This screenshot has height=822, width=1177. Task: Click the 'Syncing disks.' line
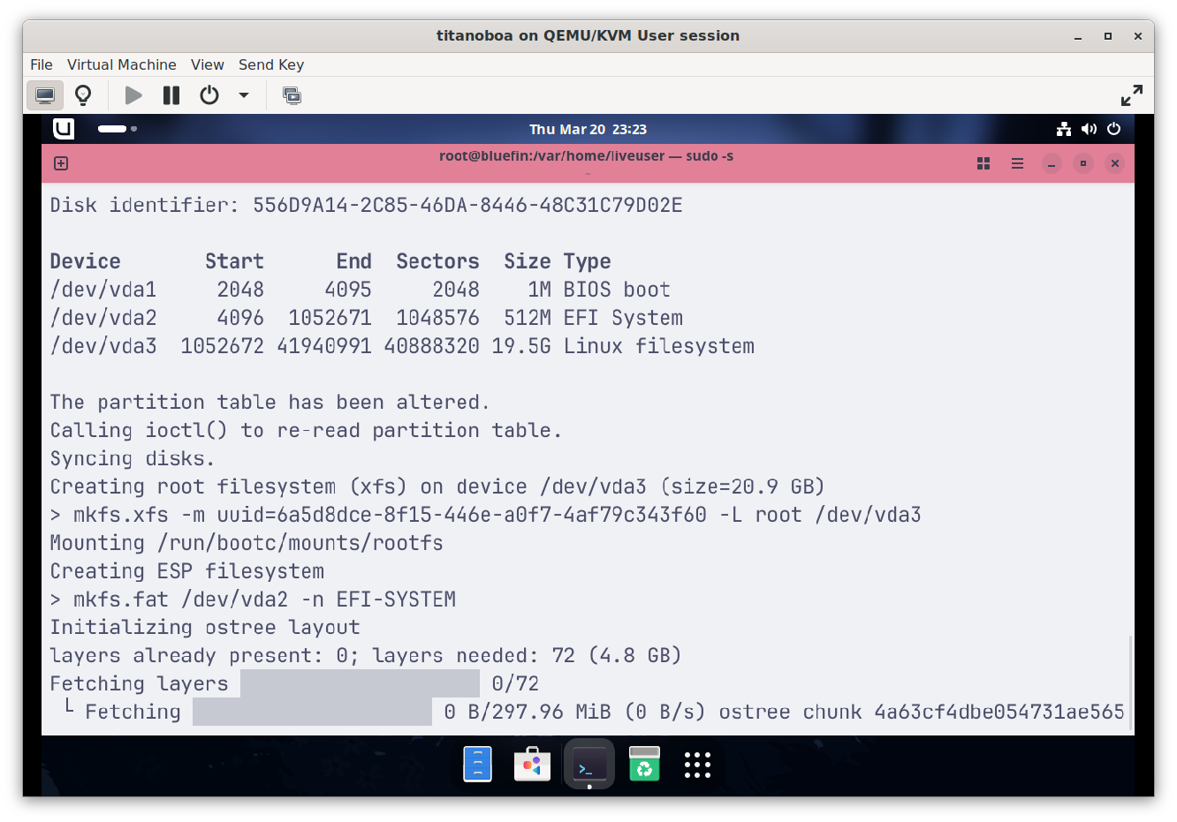[133, 459]
